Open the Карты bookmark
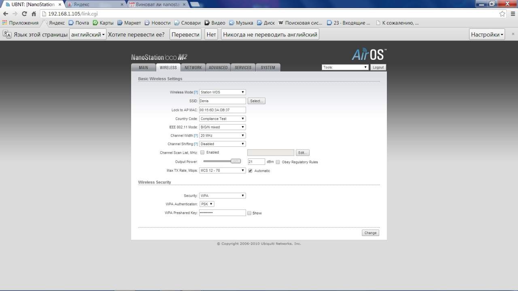 [x=103, y=23]
